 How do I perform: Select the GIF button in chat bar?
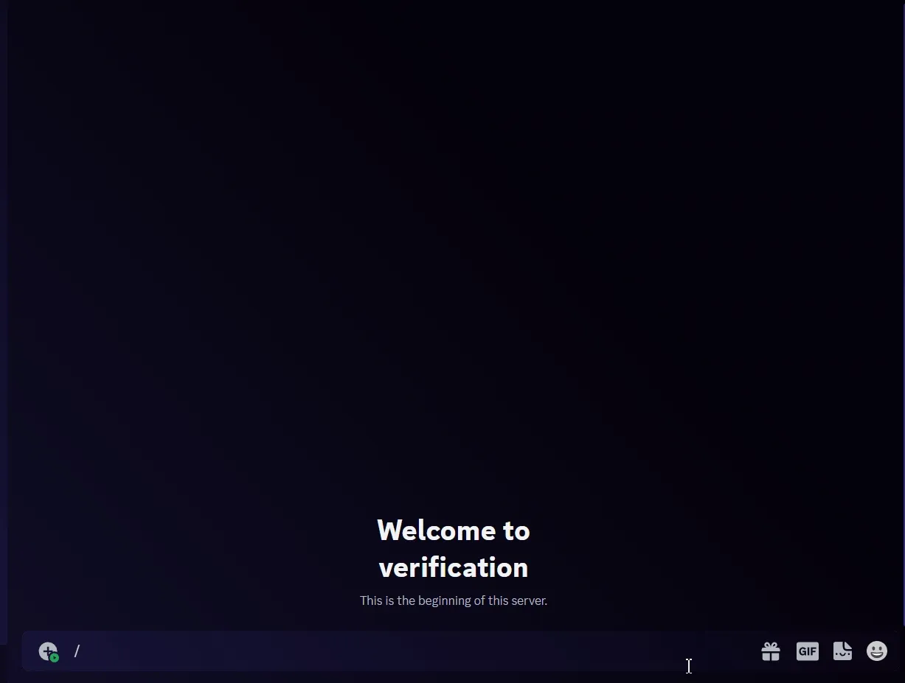click(x=808, y=651)
